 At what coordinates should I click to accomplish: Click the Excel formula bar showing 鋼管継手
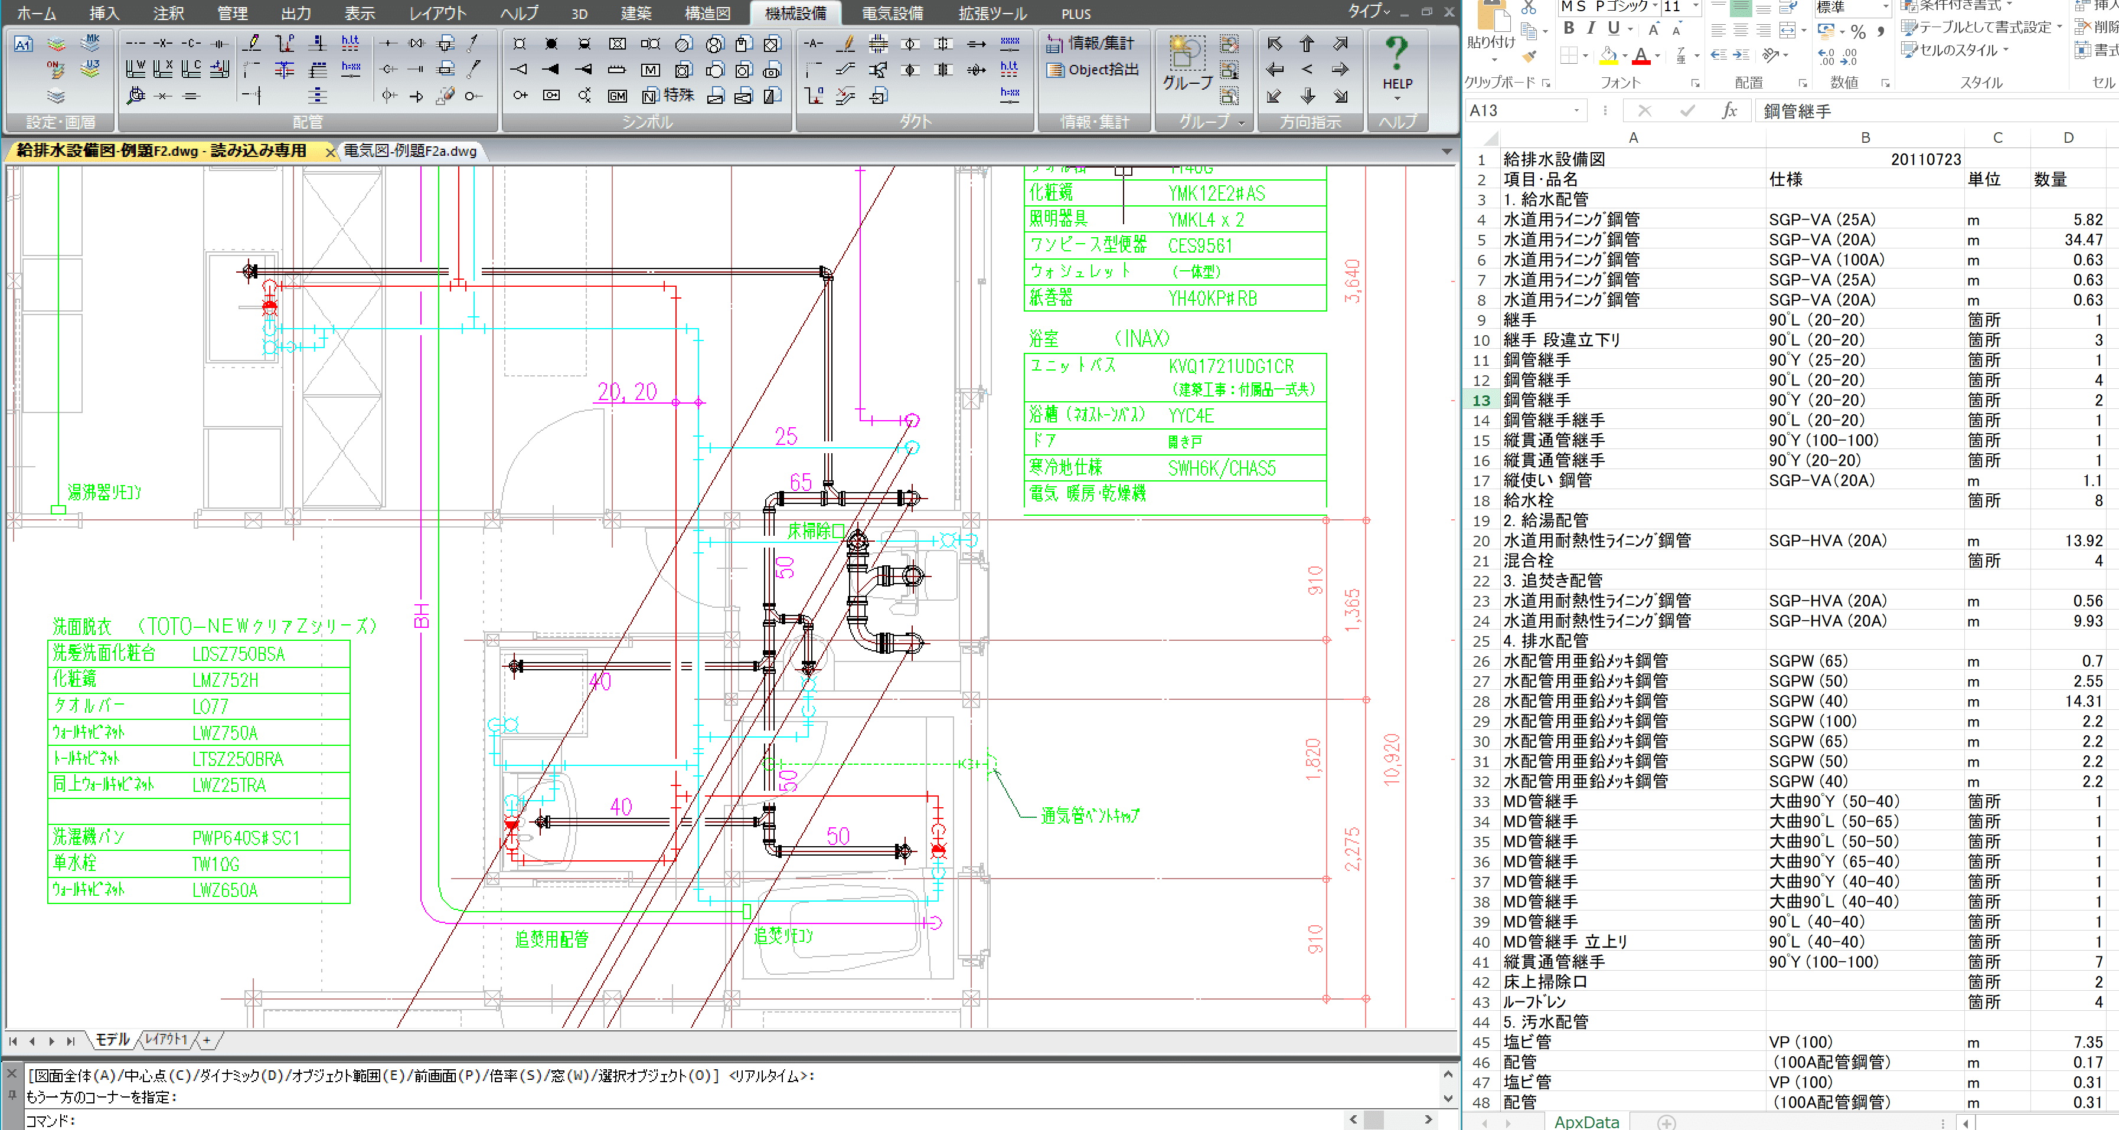coord(1937,111)
